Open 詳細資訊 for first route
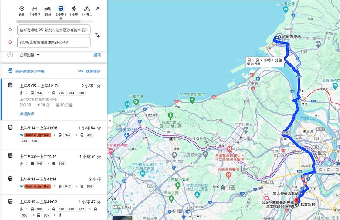 point(27,114)
